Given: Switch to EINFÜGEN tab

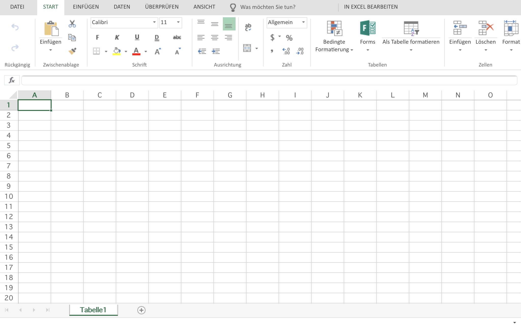Looking at the screenshot, I should point(86,7).
